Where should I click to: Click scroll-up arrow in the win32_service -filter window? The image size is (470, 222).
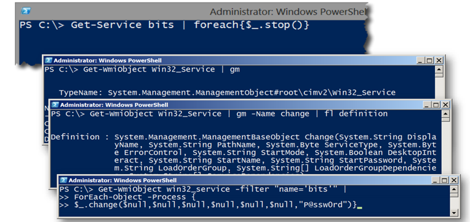pos(455,189)
